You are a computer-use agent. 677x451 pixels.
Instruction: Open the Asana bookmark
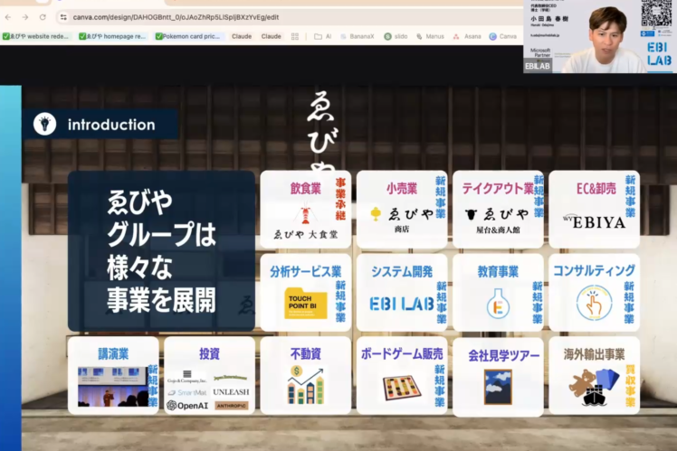click(x=467, y=37)
